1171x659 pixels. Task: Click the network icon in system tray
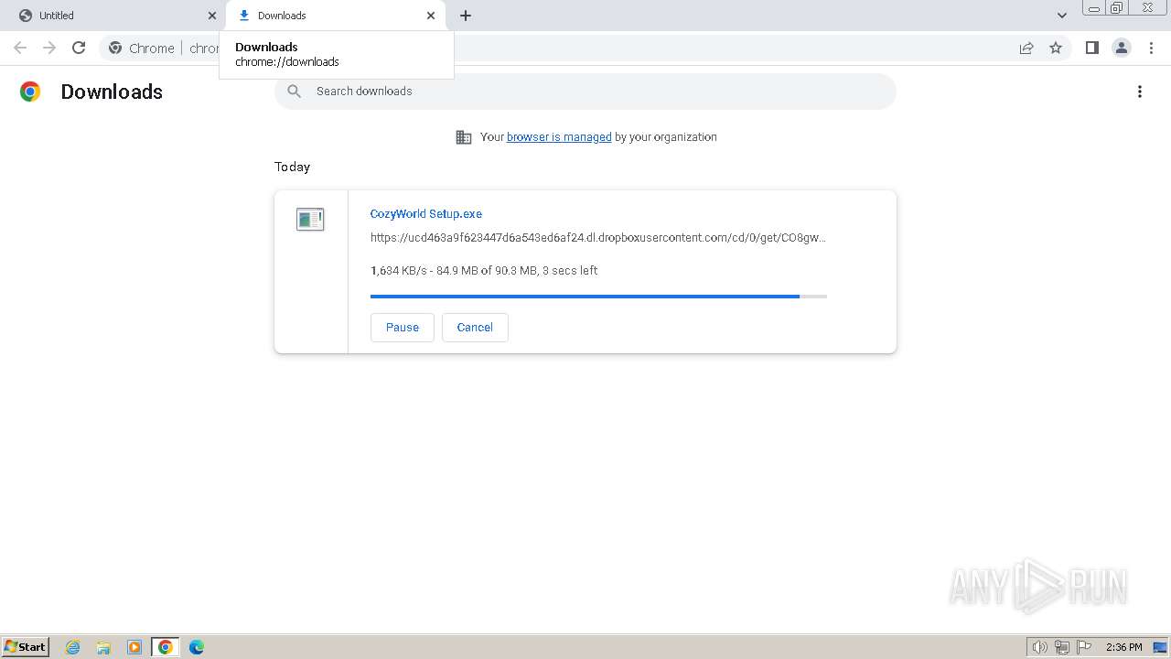1062,647
